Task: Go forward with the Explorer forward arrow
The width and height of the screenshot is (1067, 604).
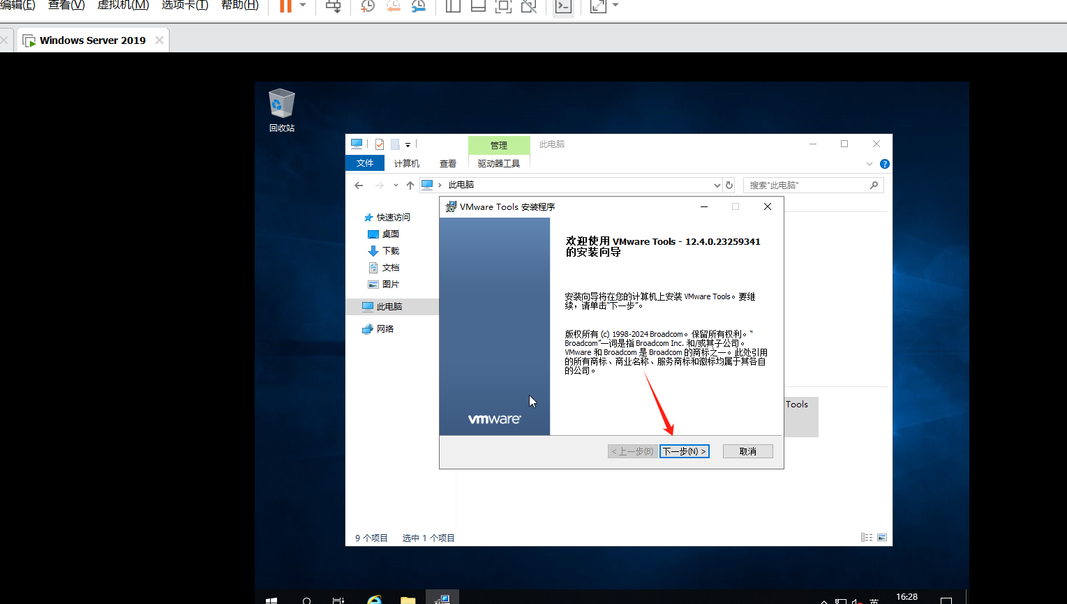Action: tap(380, 186)
